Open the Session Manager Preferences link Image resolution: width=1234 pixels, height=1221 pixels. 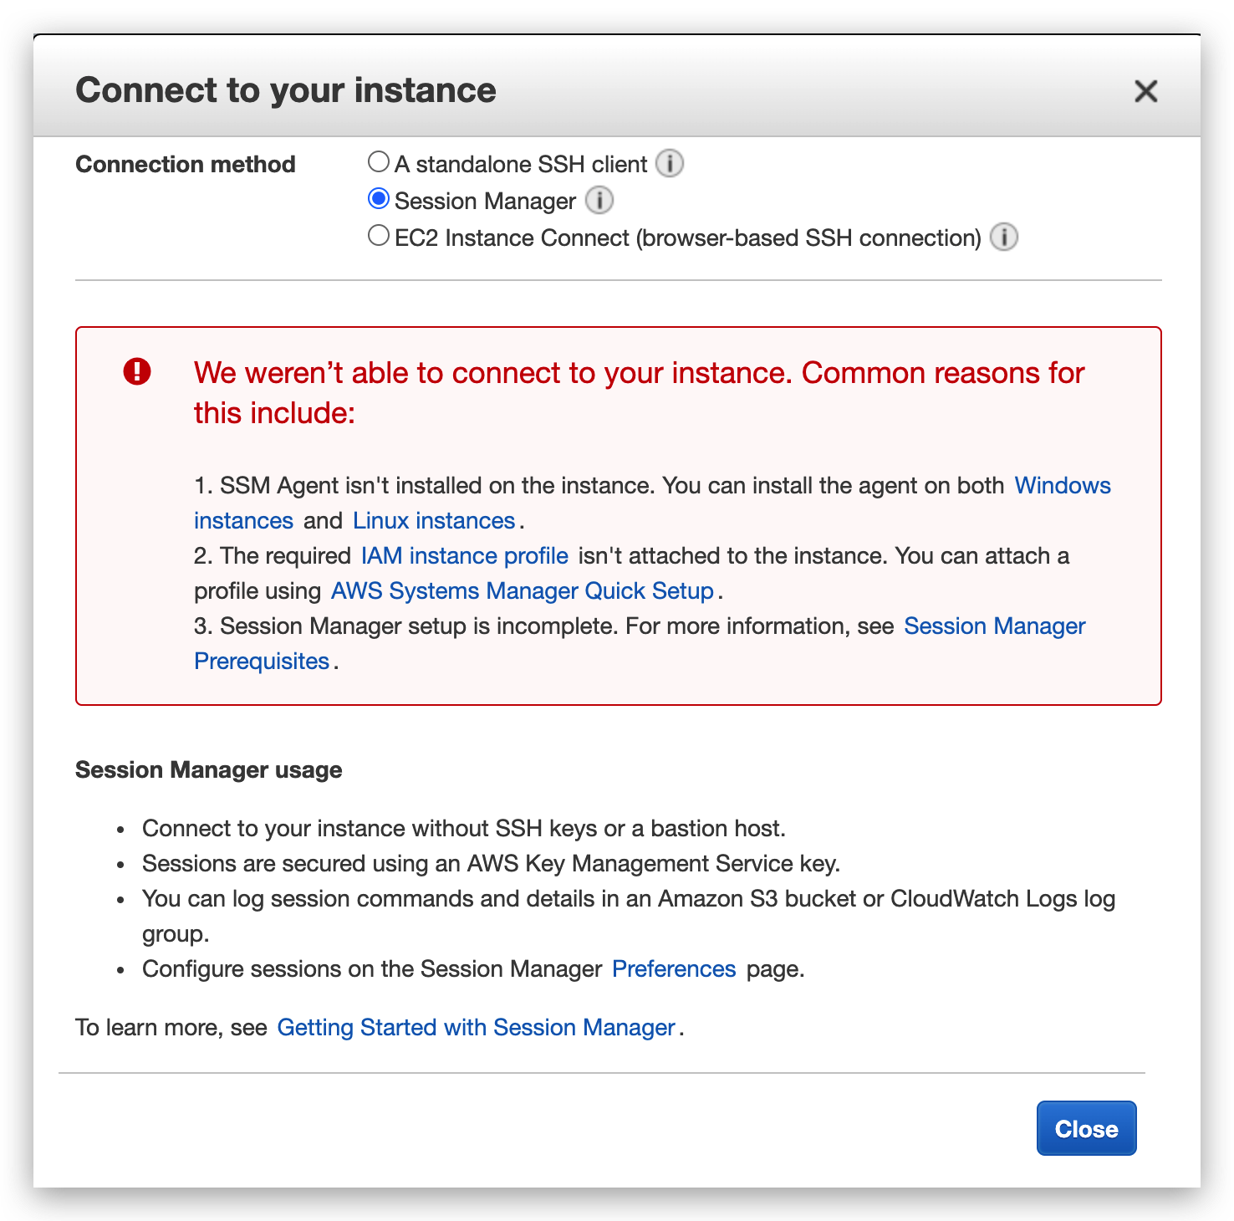pyautogui.click(x=674, y=968)
